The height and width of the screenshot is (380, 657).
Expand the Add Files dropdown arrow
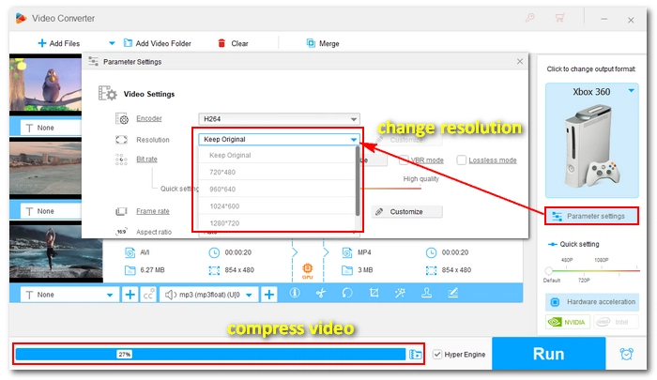(x=112, y=43)
